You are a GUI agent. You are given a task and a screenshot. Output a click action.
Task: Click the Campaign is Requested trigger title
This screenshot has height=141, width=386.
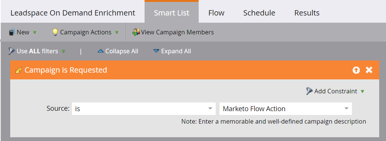[x=66, y=70]
